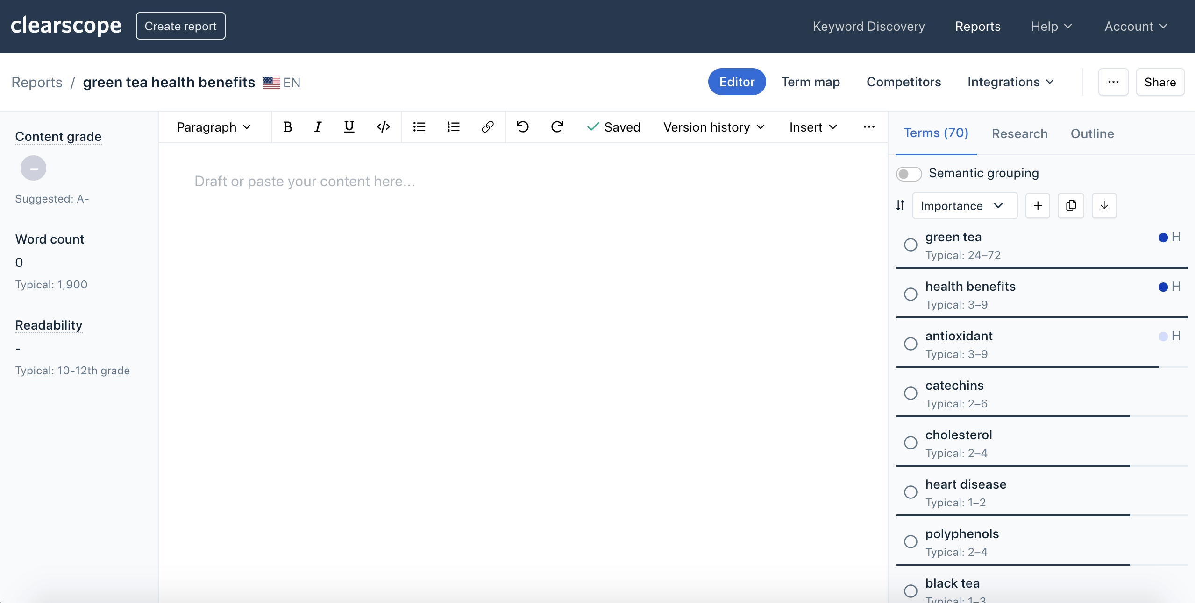Switch to the Research tab
Viewport: 1195px width, 603px height.
tap(1019, 133)
